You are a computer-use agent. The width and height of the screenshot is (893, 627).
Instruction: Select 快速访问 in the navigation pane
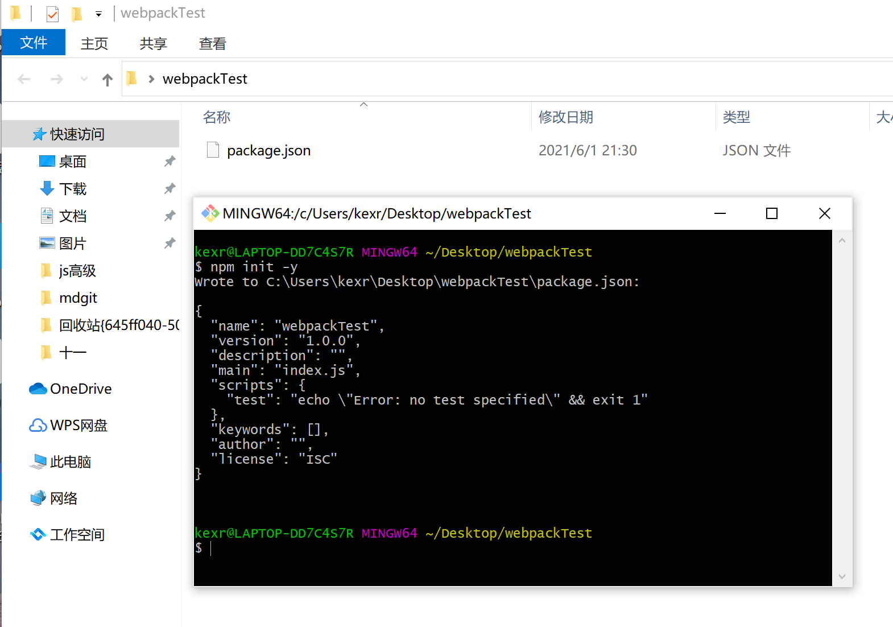[91, 134]
